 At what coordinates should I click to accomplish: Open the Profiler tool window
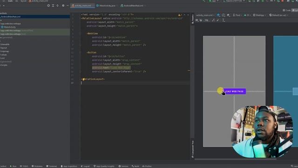[147, 166]
